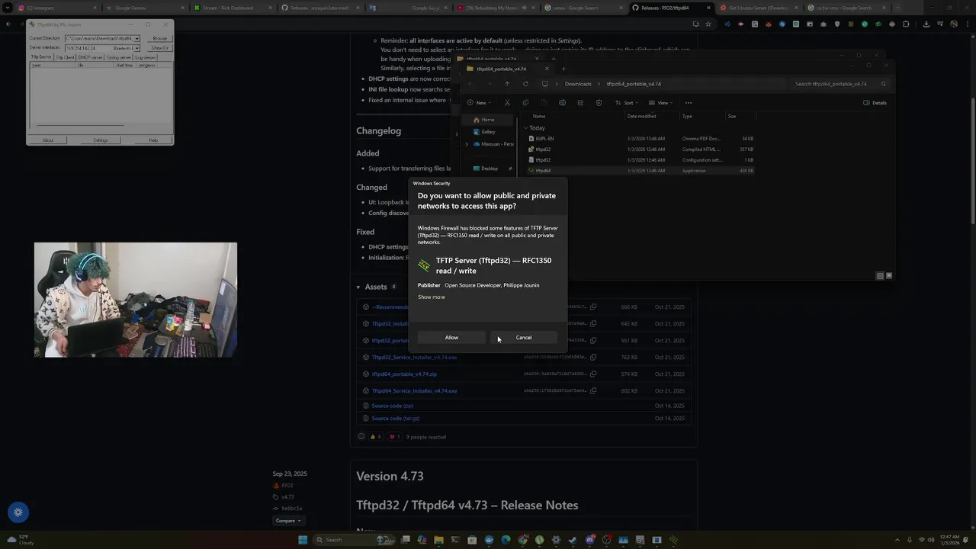976x549 pixels.
Task: Open Tftpd64_Service_Installer_v4.74.exe link
Action: pyautogui.click(x=414, y=391)
